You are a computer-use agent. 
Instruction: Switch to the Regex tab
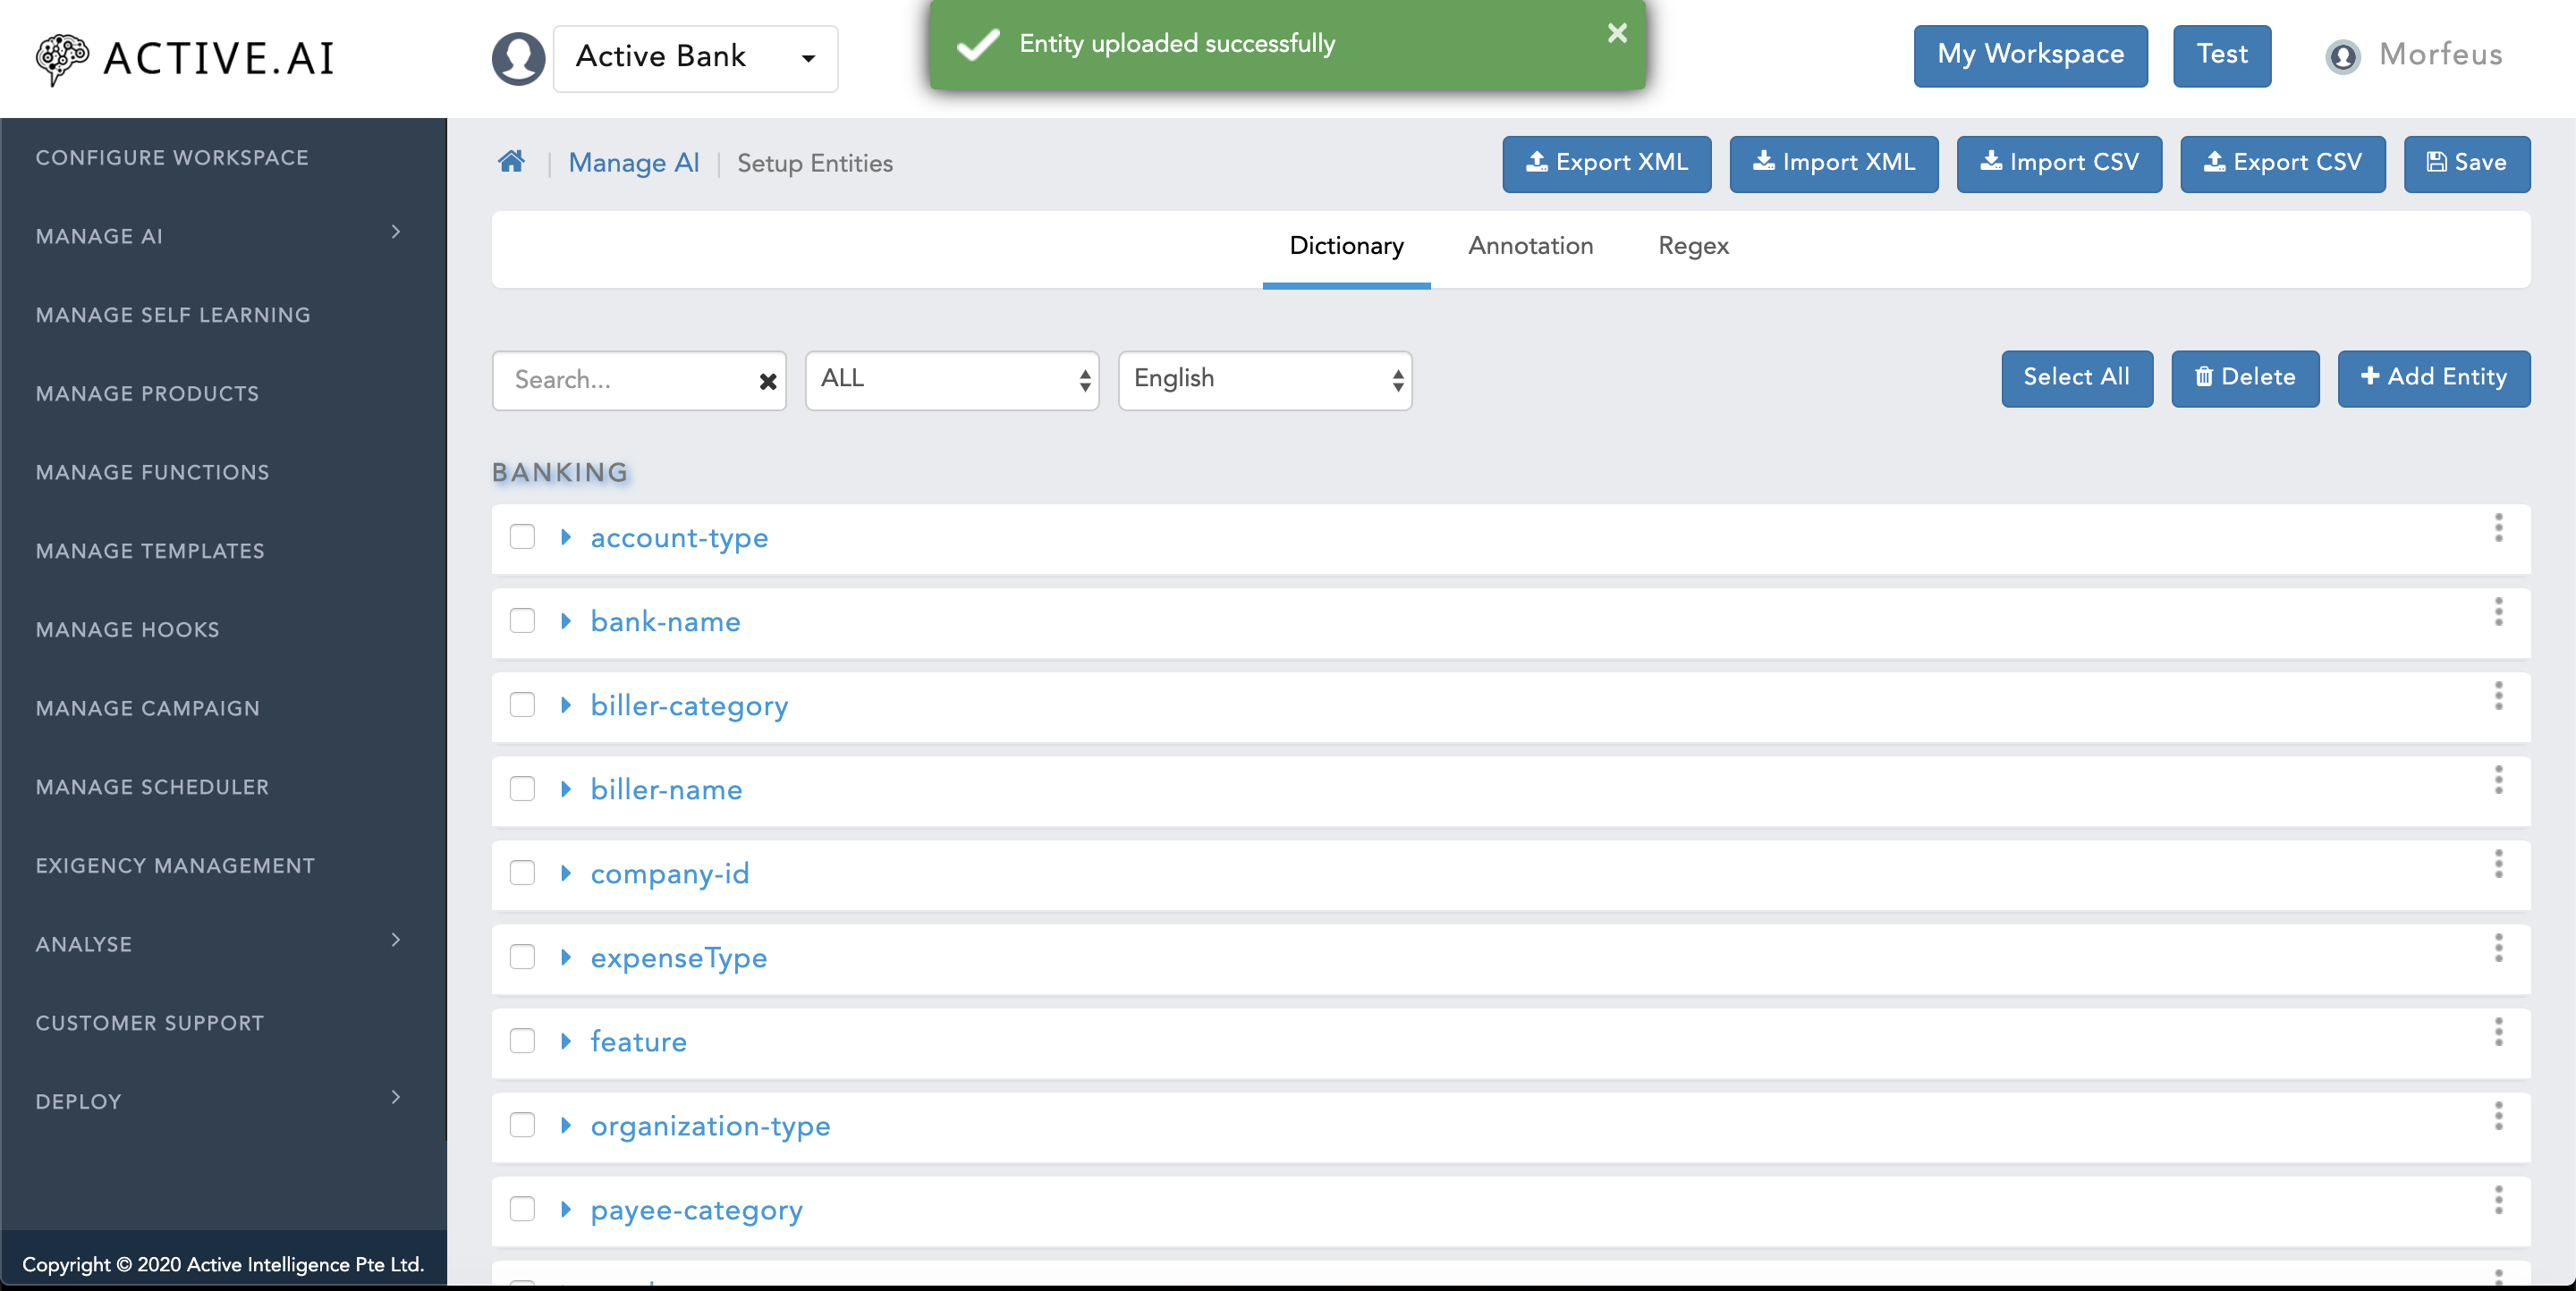(1693, 246)
